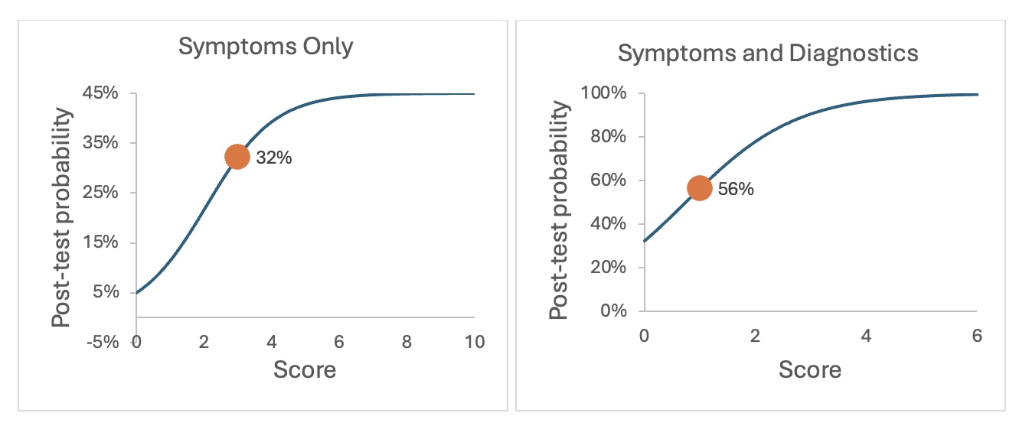This screenshot has width=1029, height=426.
Task: Select the 80% axis tick label
Action: pos(609,137)
